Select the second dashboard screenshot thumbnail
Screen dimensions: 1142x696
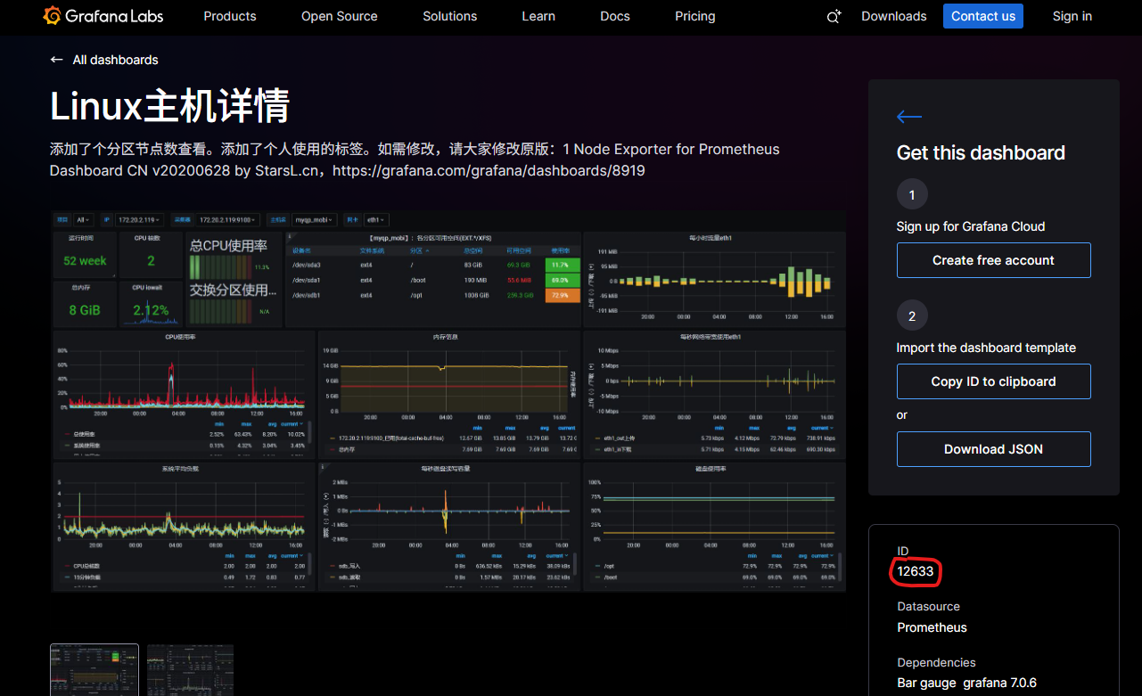[190, 669]
